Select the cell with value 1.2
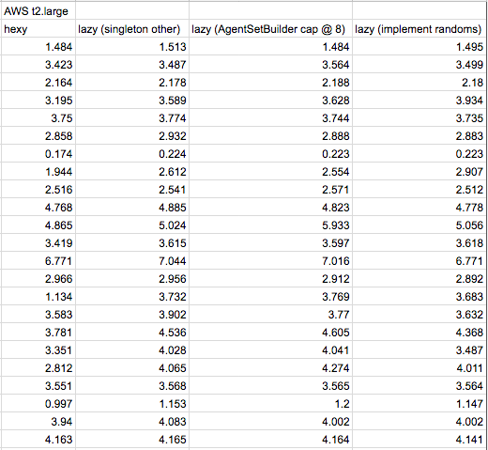 [270, 404]
